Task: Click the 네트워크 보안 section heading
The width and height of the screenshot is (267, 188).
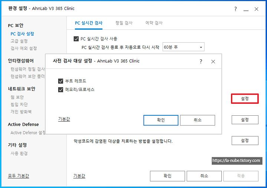Action: (x=22, y=89)
